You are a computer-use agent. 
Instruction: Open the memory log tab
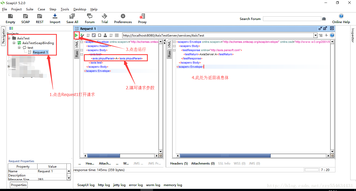tap(173, 185)
